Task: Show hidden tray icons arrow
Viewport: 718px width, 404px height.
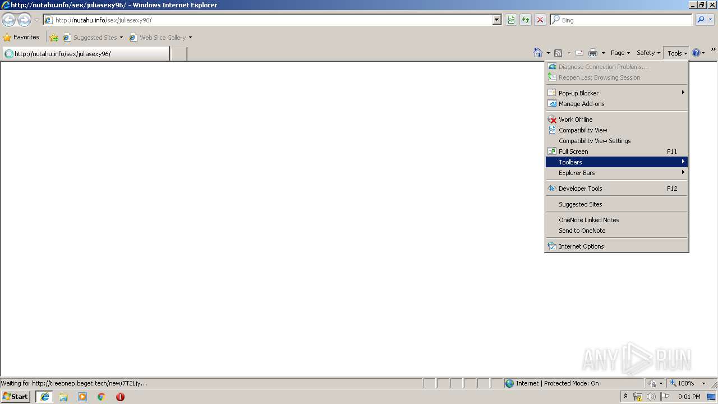Action: pos(626,397)
